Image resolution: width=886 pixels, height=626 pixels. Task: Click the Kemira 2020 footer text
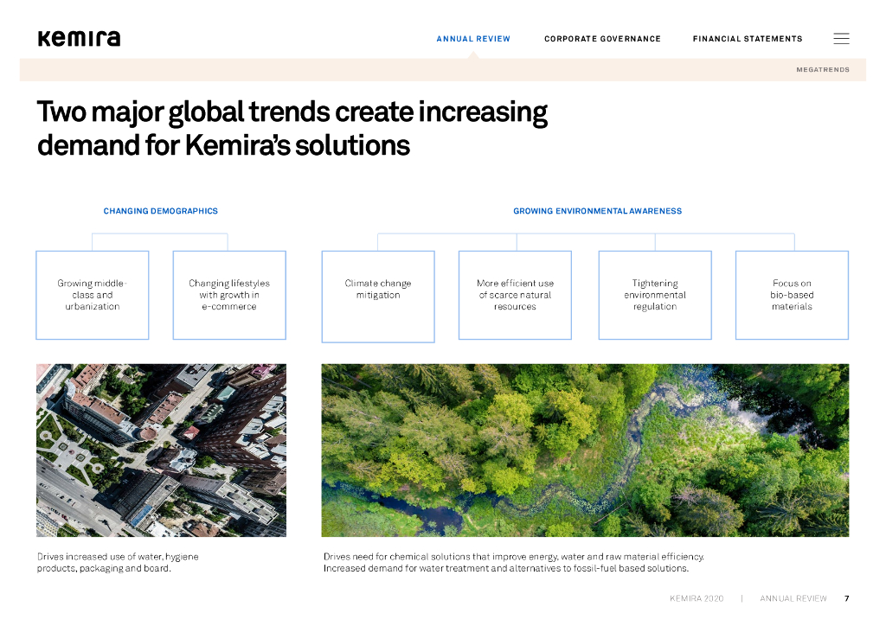697,598
